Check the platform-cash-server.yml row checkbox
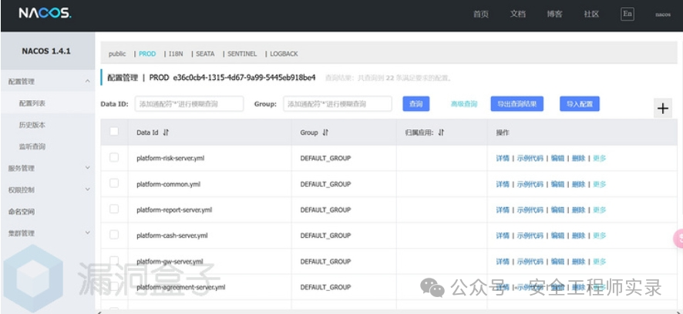Screen dimensions: 683x314 pos(114,235)
